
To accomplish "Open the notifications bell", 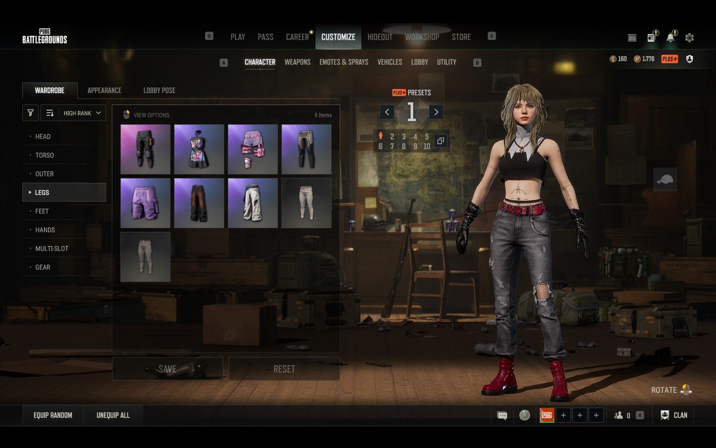I will point(670,38).
